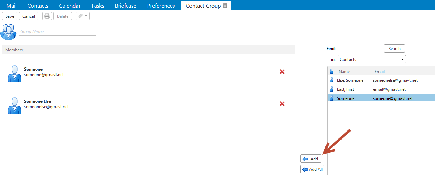The height and width of the screenshot is (175, 435).
Task: Cancel editing the contact group
Action: [29, 16]
